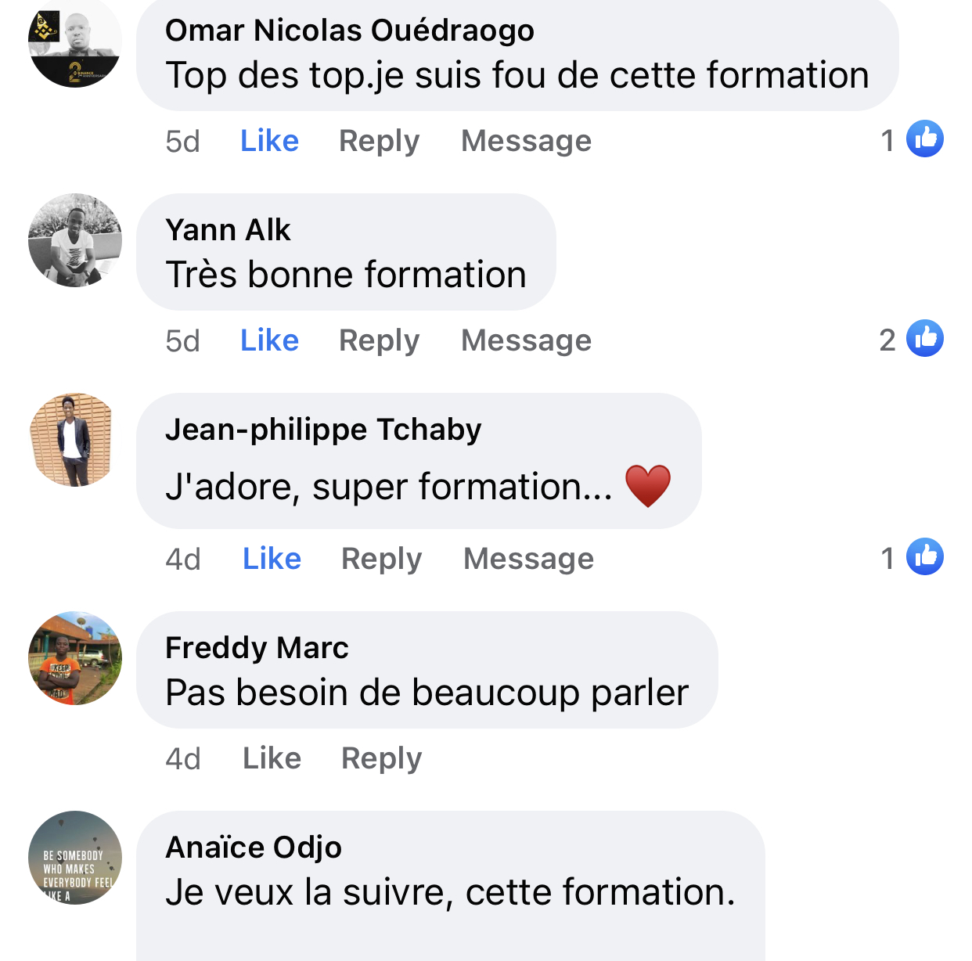The width and height of the screenshot is (972, 961).
Task: Click the name Omar Nicolas Ouédraogo
Action: pyautogui.click(x=349, y=31)
